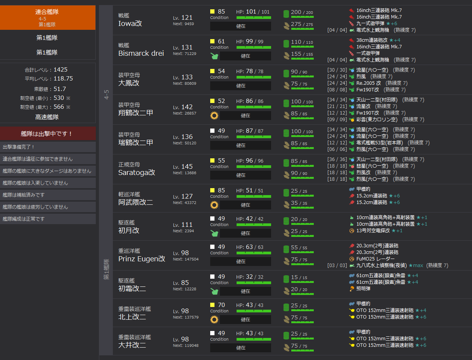Screen dimensions: 472x360
Task: Click the 健在 status box for Saratoga改
Action: 240,175
